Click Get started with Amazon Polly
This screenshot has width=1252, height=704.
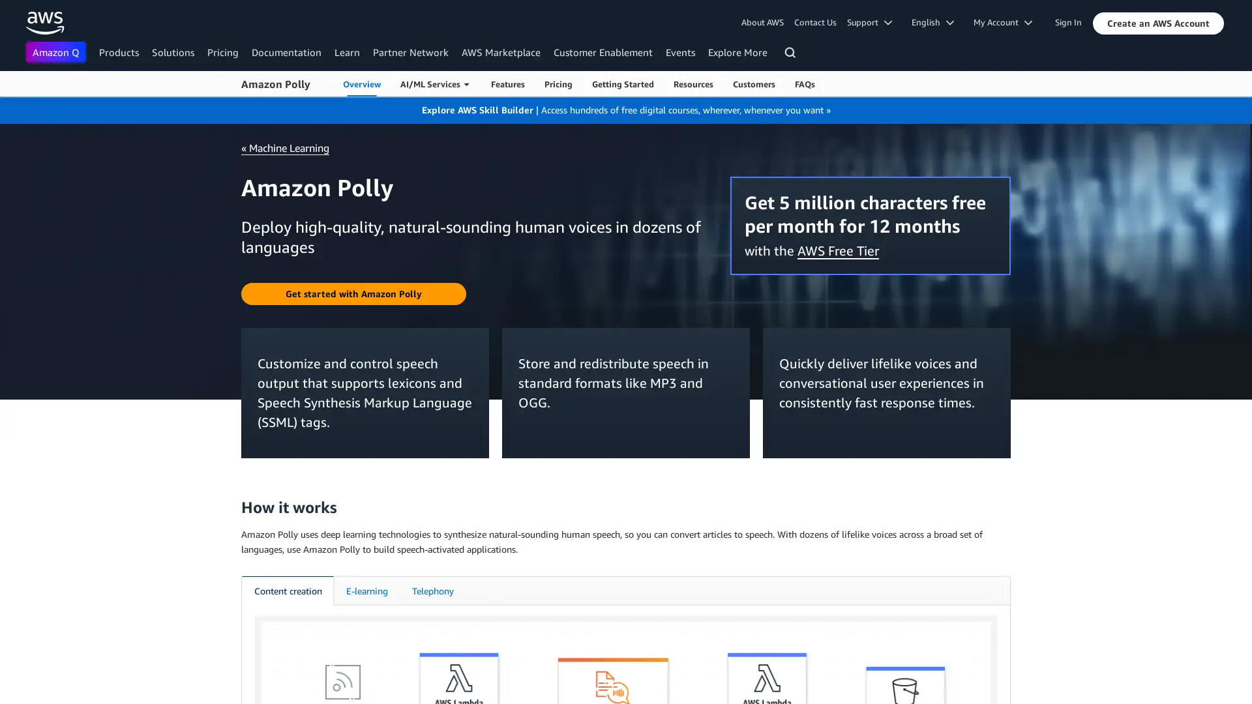pos(353,294)
